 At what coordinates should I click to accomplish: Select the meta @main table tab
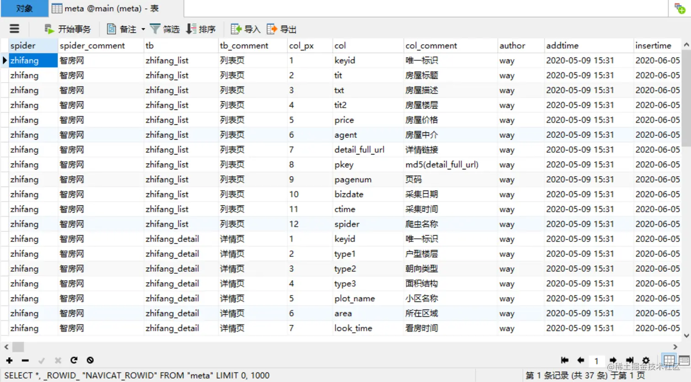(x=116, y=8)
